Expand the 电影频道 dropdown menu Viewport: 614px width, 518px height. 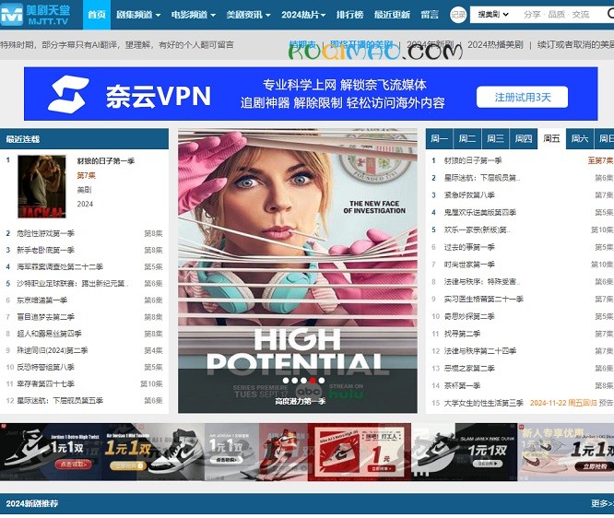coord(193,15)
